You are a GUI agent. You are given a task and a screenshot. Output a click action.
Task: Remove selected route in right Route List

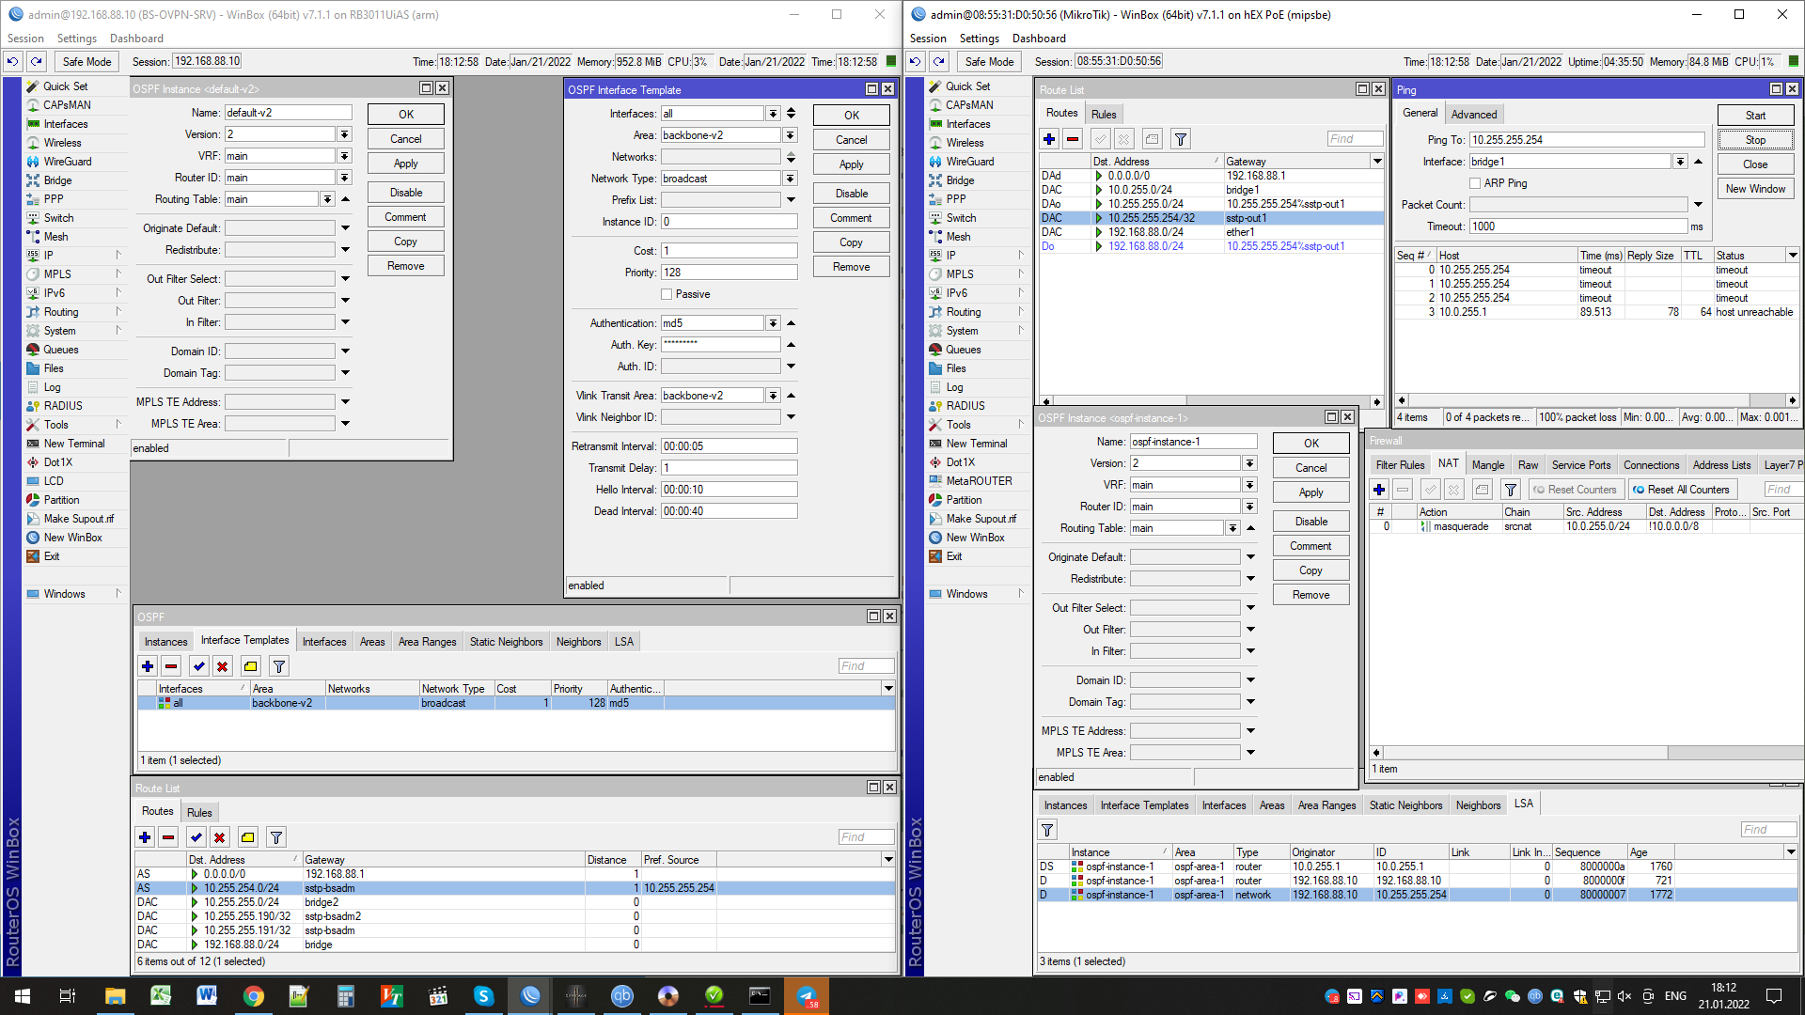pos(1073,139)
